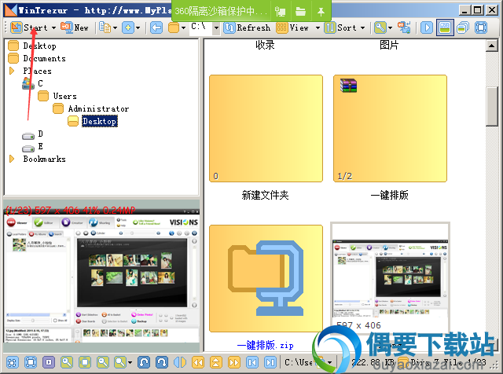Select the Administrator folder
503x374 pixels.
click(98, 108)
